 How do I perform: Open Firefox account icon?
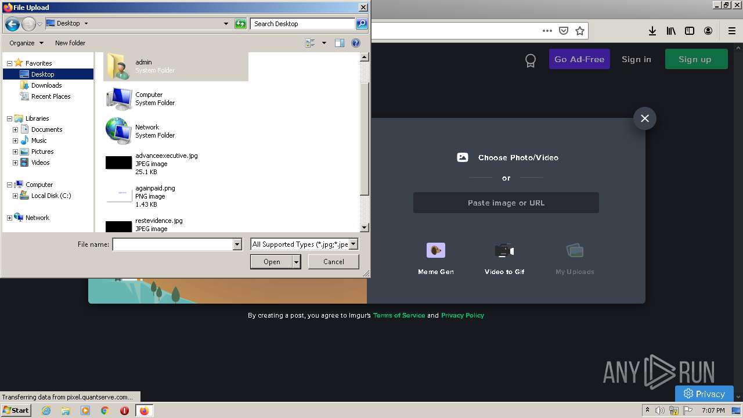(x=708, y=31)
